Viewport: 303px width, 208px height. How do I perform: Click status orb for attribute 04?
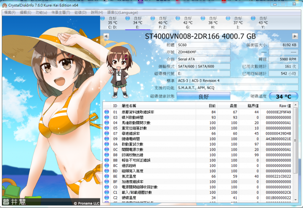point(106,123)
